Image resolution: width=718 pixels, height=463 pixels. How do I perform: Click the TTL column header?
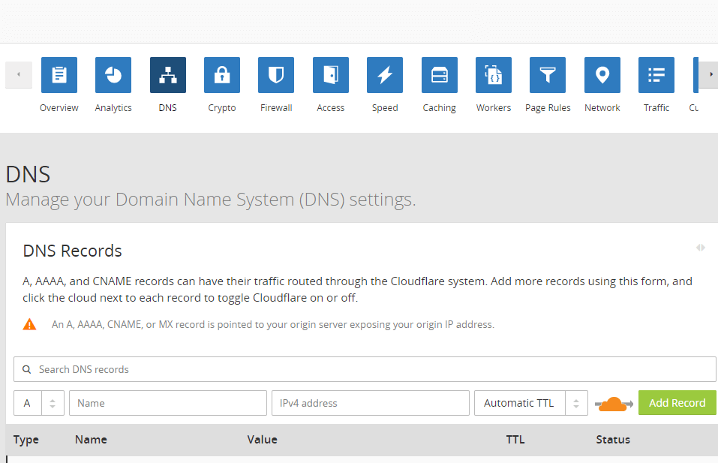pos(515,440)
